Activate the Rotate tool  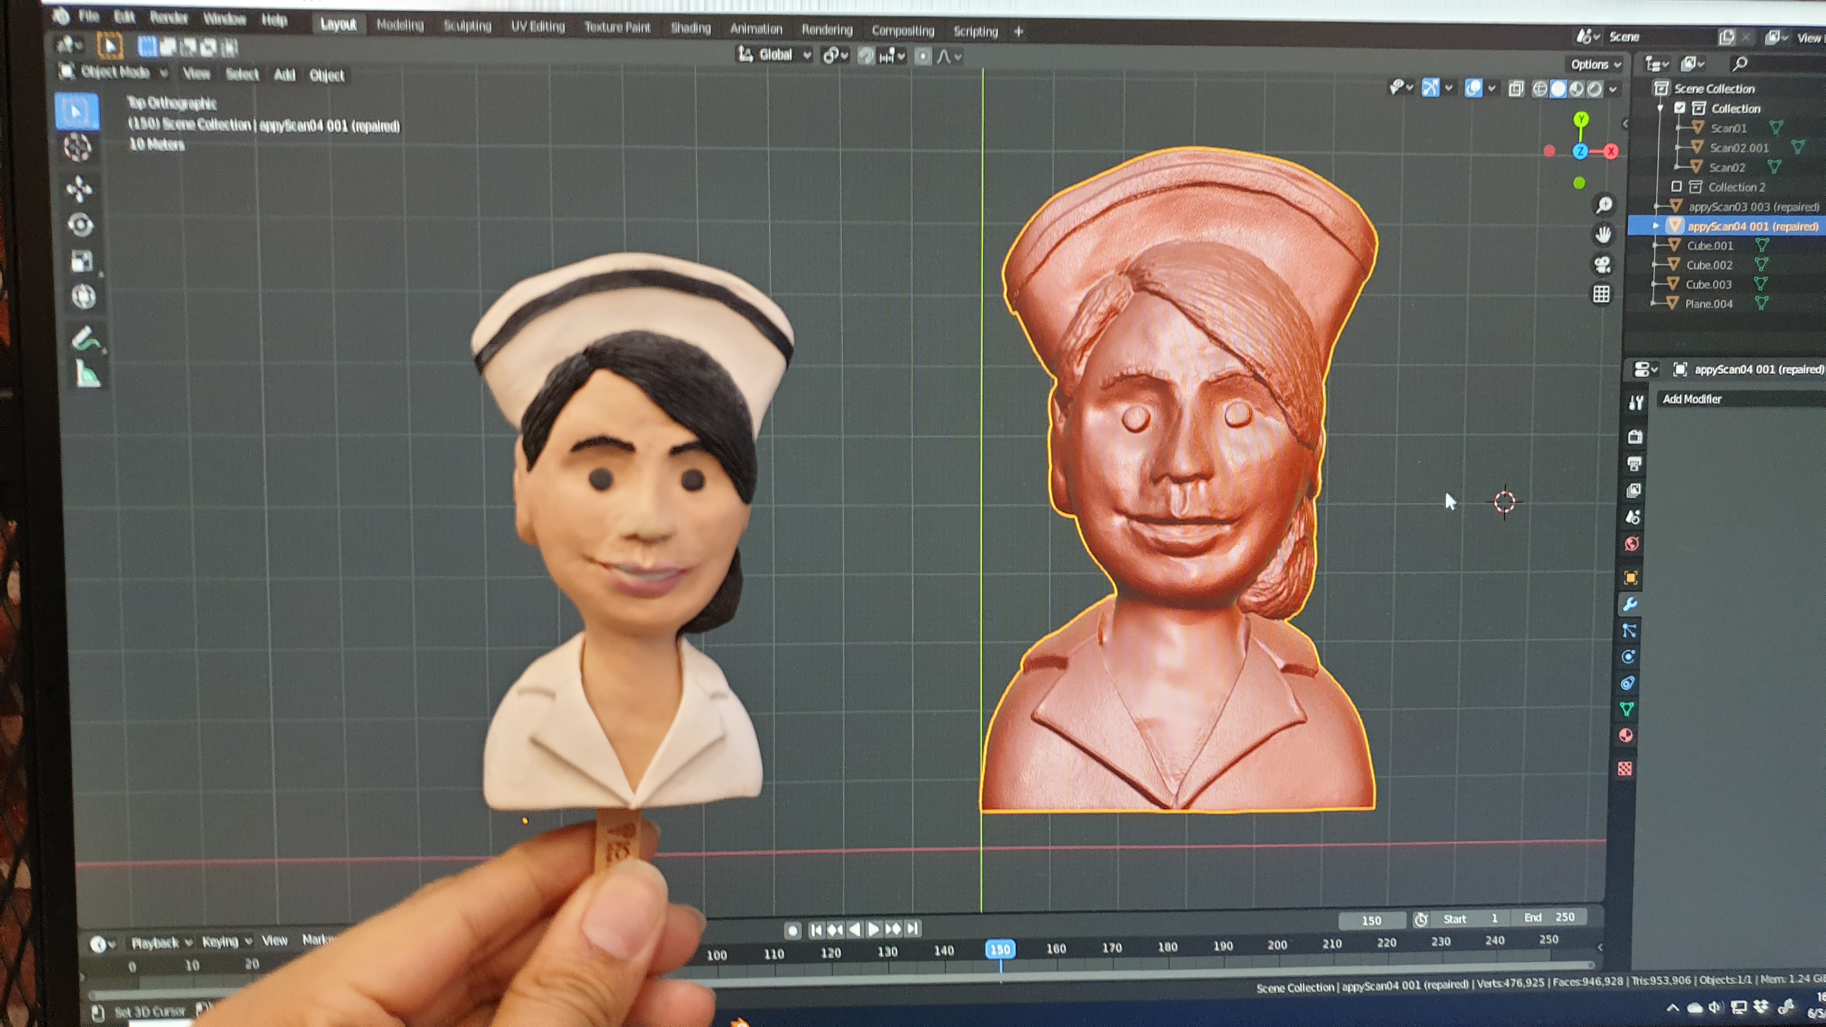[80, 225]
